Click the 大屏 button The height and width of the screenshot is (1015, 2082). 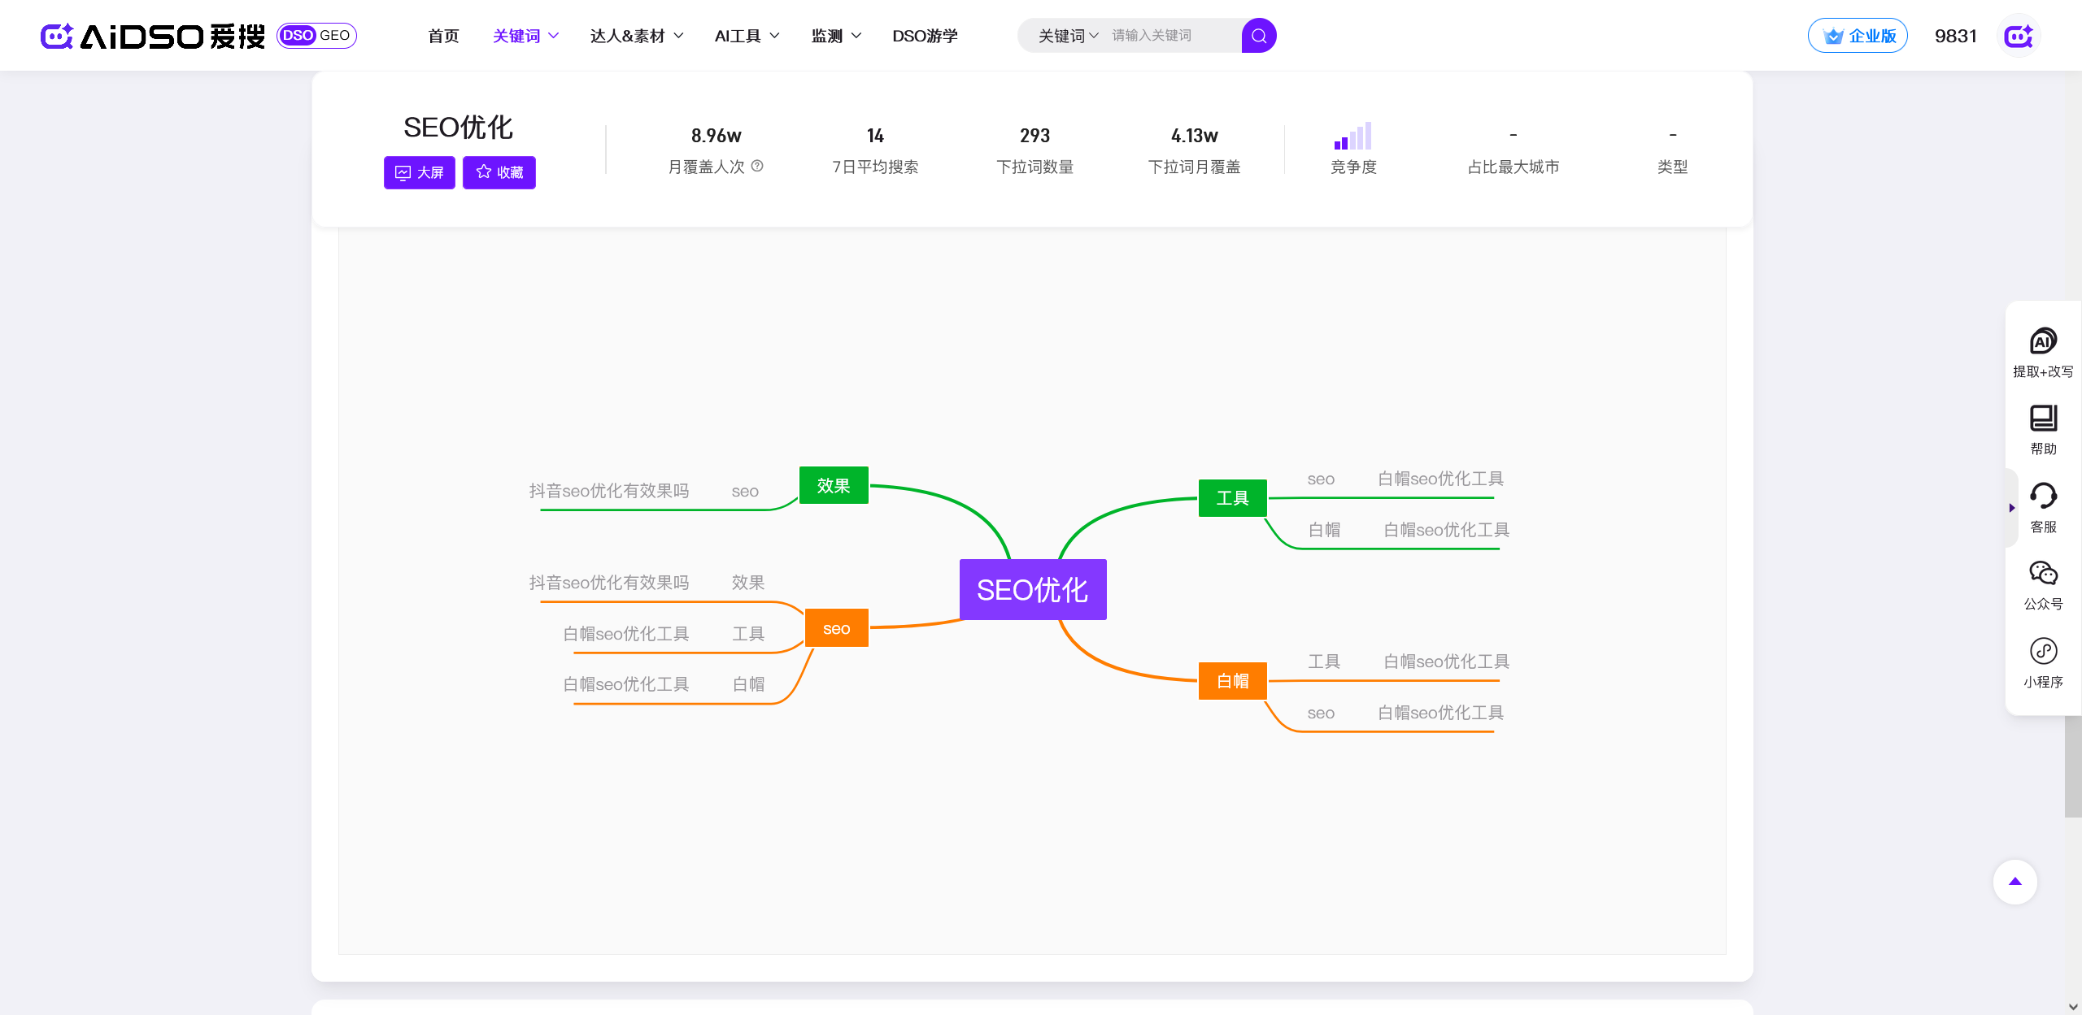coord(419,172)
